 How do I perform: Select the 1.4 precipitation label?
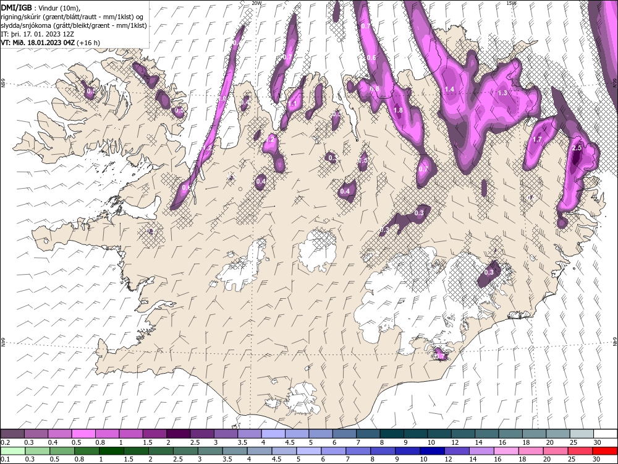449,89
